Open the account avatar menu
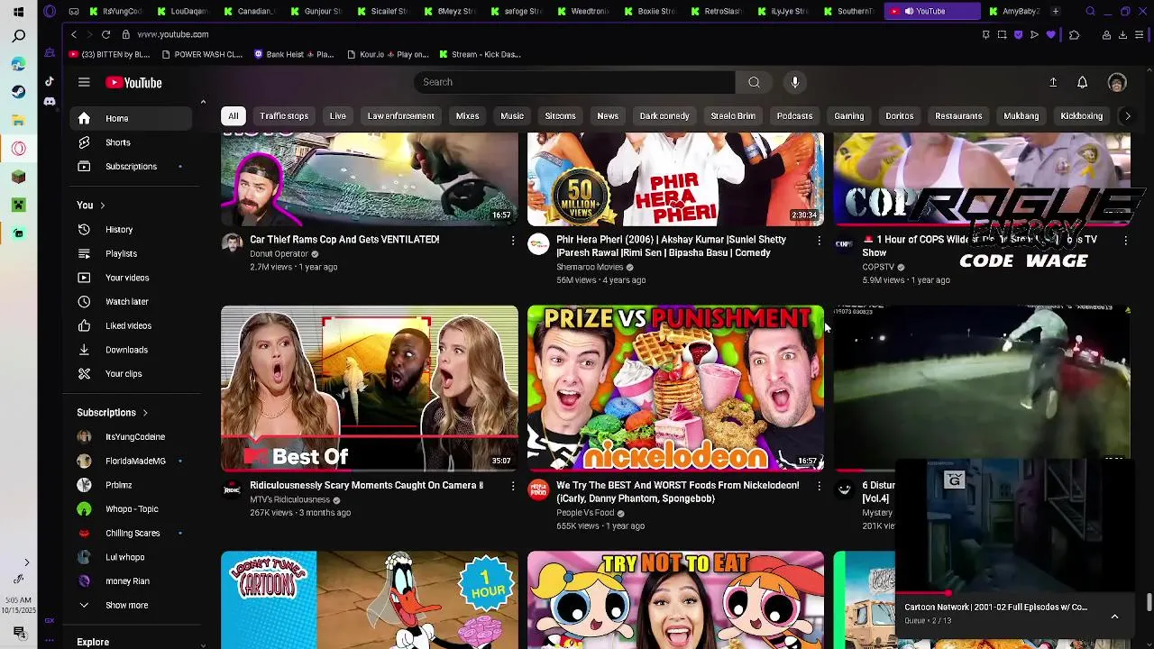1154x649 pixels. [x=1117, y=82]
